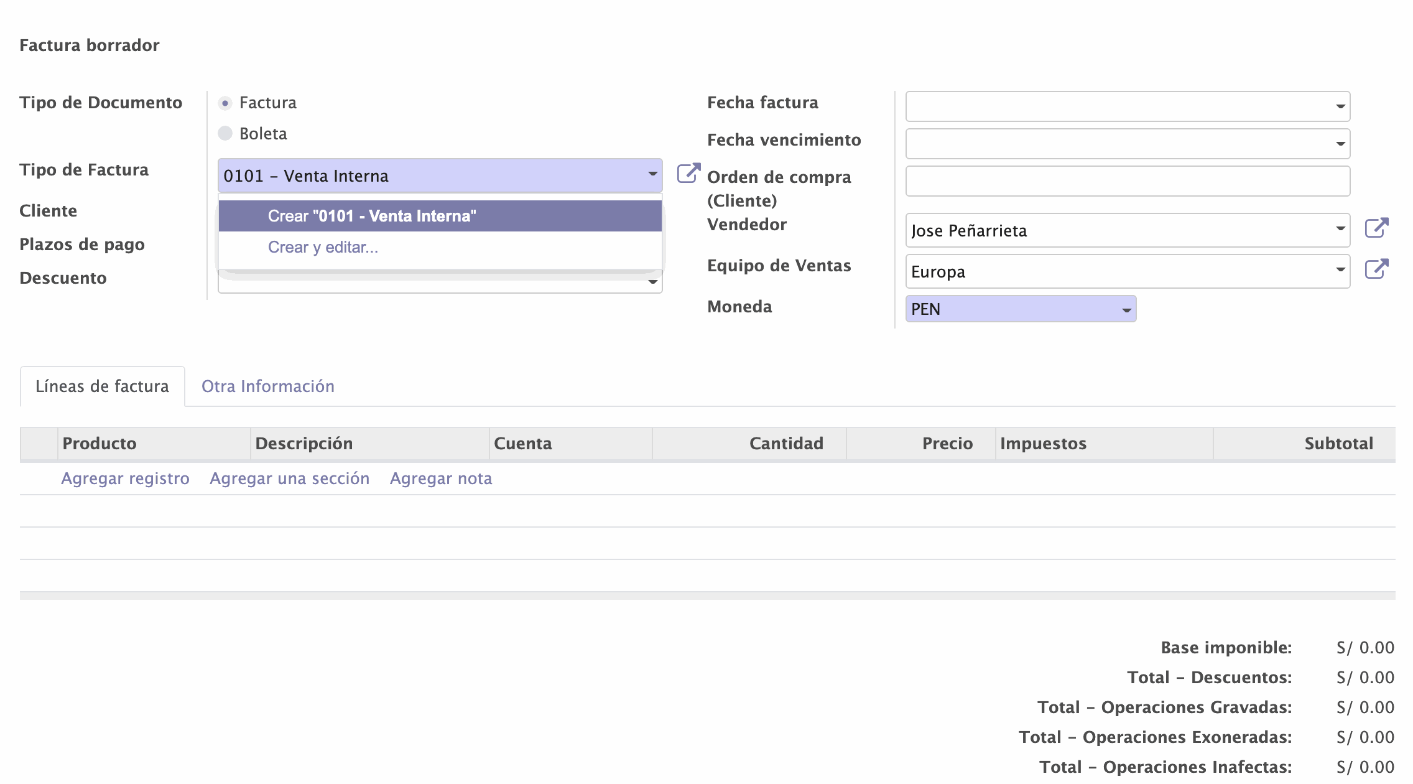The image size is (1413, 784).
Task: Click the Agregar una sección link
Action: pyautogui.click(x=289, y=478)
